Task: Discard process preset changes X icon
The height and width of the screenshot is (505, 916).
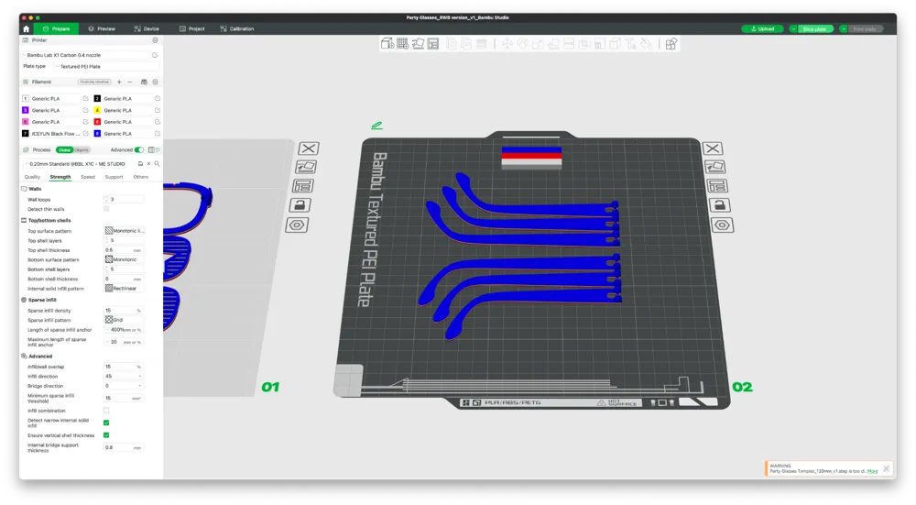Action: [x=148, y=164]
